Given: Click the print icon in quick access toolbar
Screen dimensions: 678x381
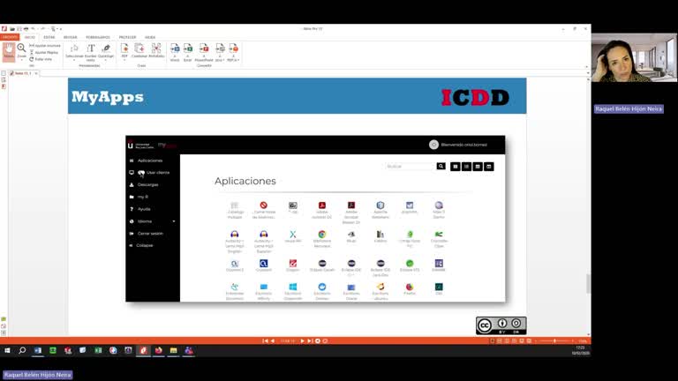Looking at the screenshot, I should click(26, 29).
